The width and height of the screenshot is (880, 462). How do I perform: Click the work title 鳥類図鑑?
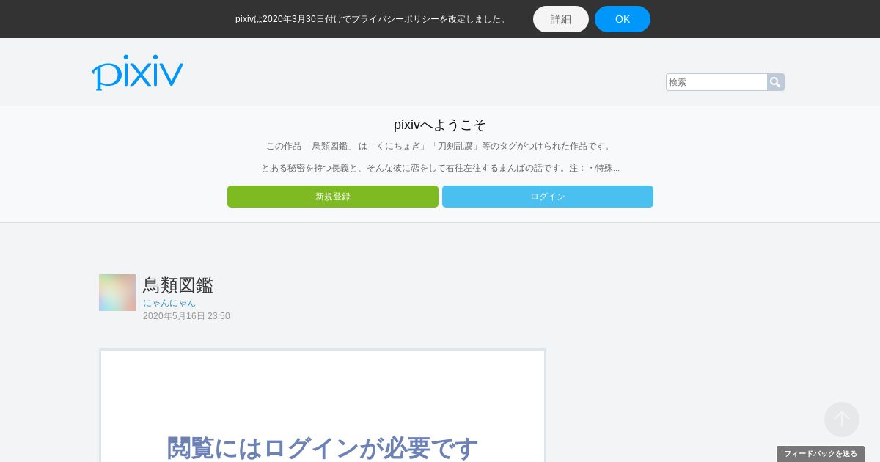pyautogui.click(x=178, y=285)
